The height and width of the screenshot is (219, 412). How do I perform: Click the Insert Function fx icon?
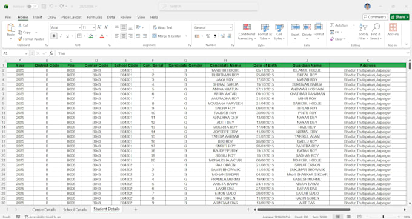pyautogui.click(x=51, y=53)
